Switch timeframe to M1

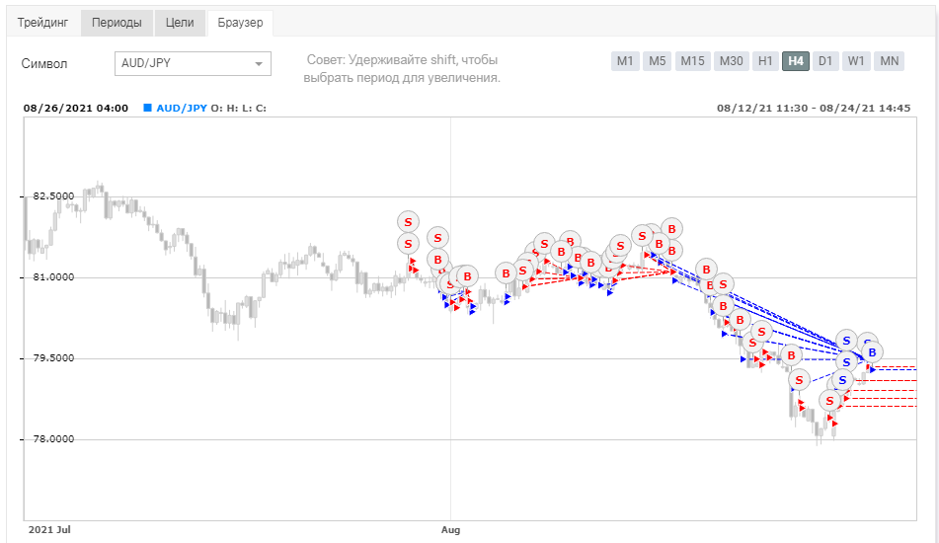coord(625,61)
